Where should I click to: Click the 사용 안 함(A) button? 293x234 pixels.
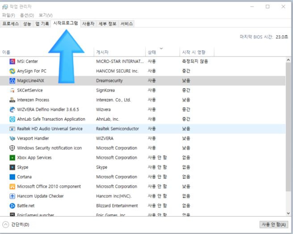click(x=273, y=225)
